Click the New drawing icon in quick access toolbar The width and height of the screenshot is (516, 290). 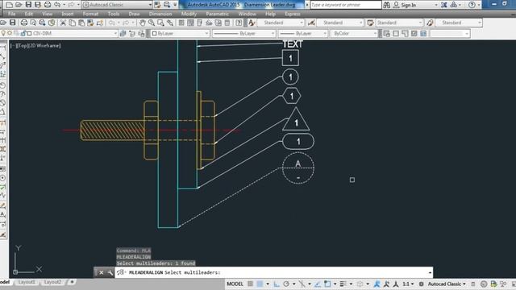(x=9, y=5)
